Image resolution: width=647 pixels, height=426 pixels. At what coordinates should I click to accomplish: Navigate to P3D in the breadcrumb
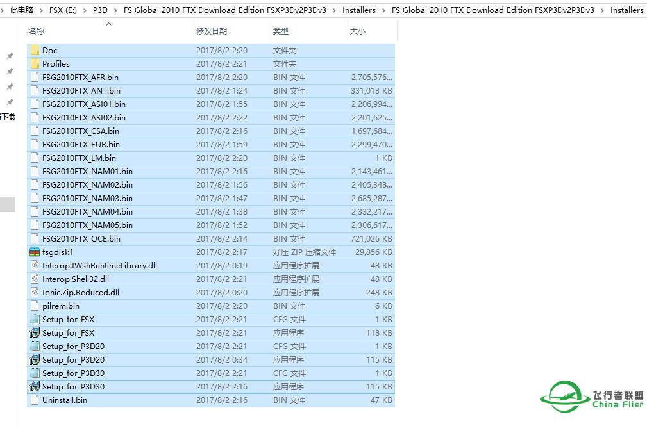coord(100,10)
